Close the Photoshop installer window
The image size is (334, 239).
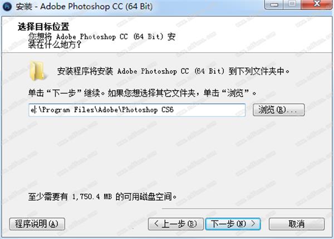(x=317, y=4)
